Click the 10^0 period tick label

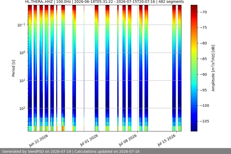tap(22, 53)
